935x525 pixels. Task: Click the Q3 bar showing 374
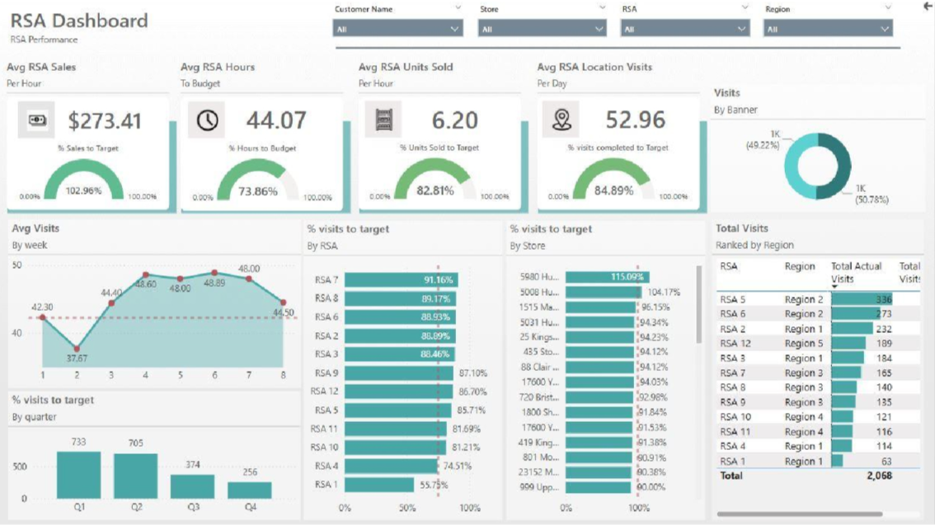(193, 486)
